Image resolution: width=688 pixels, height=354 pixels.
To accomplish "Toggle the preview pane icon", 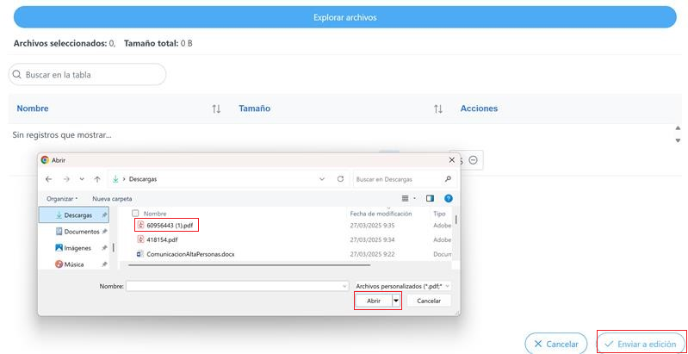I will pos(430,199).
